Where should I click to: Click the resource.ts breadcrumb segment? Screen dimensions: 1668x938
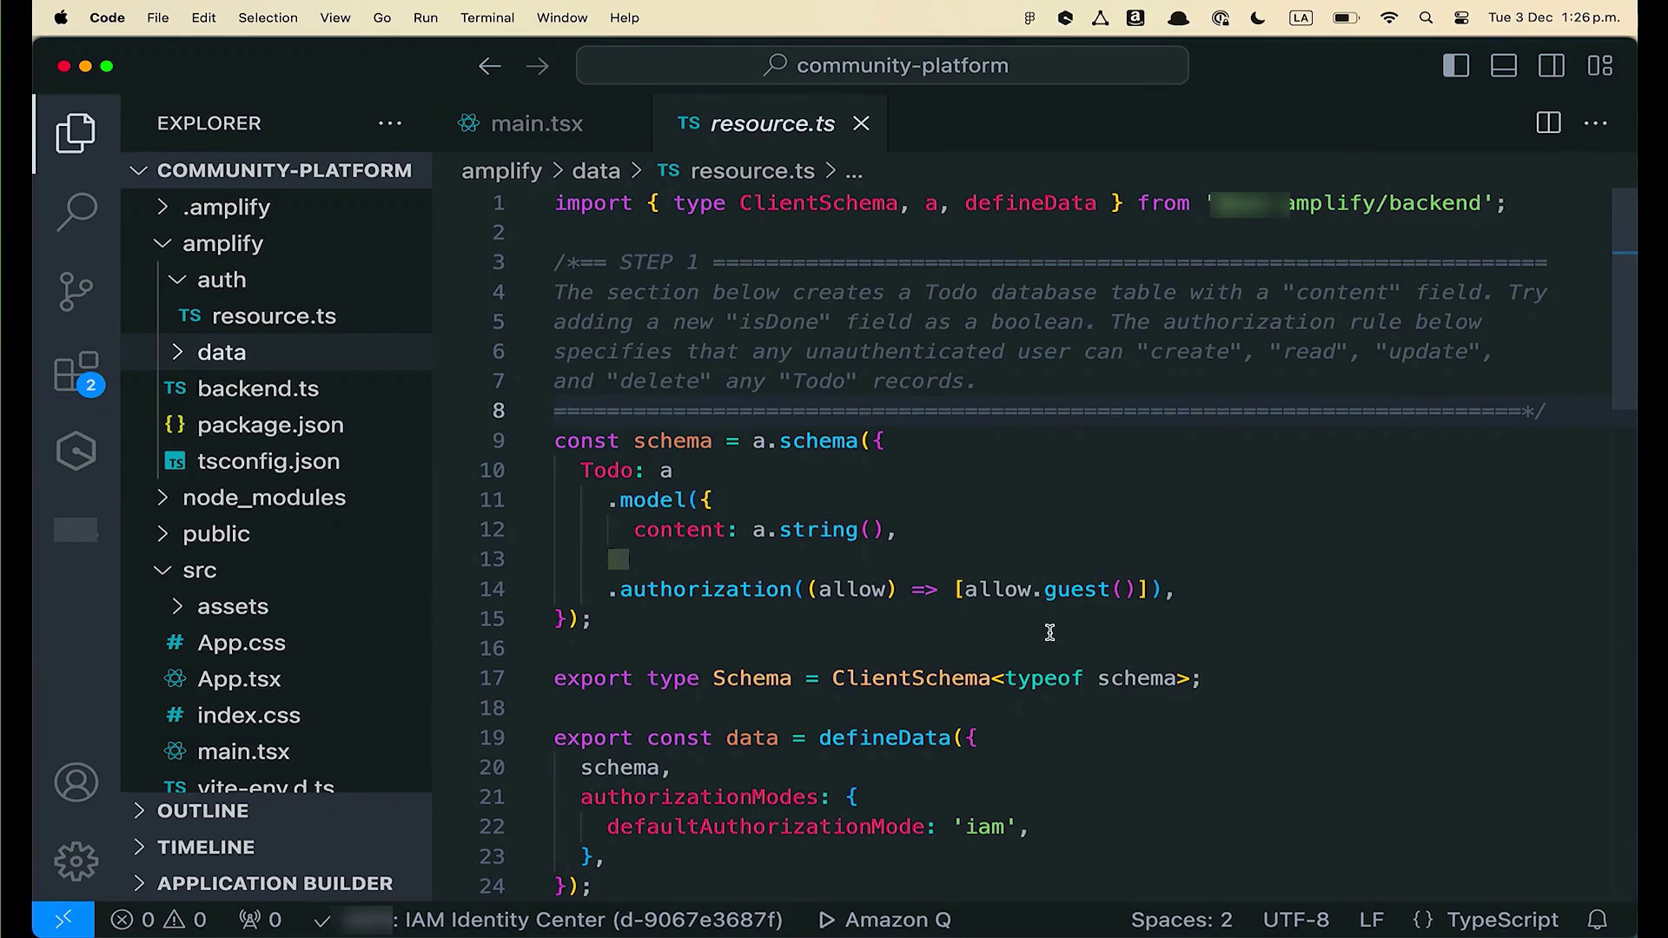(736, 171)
